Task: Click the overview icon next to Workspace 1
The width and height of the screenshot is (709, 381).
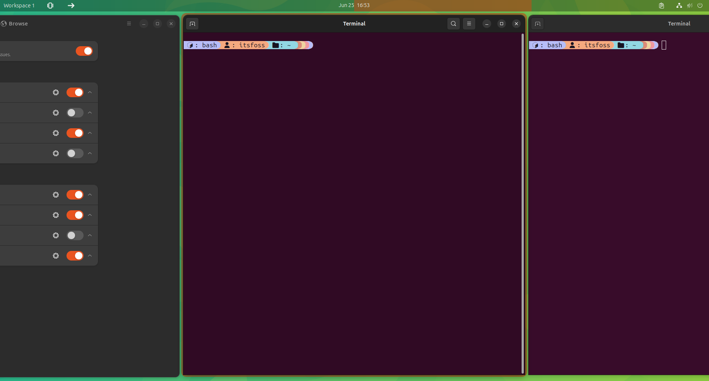Action: [50, 6]
